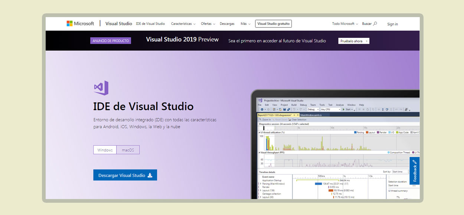Screen dimensions: 464x215
Task: Click the purple Visual Studio logo above the heading
Action: click(101, 88)
